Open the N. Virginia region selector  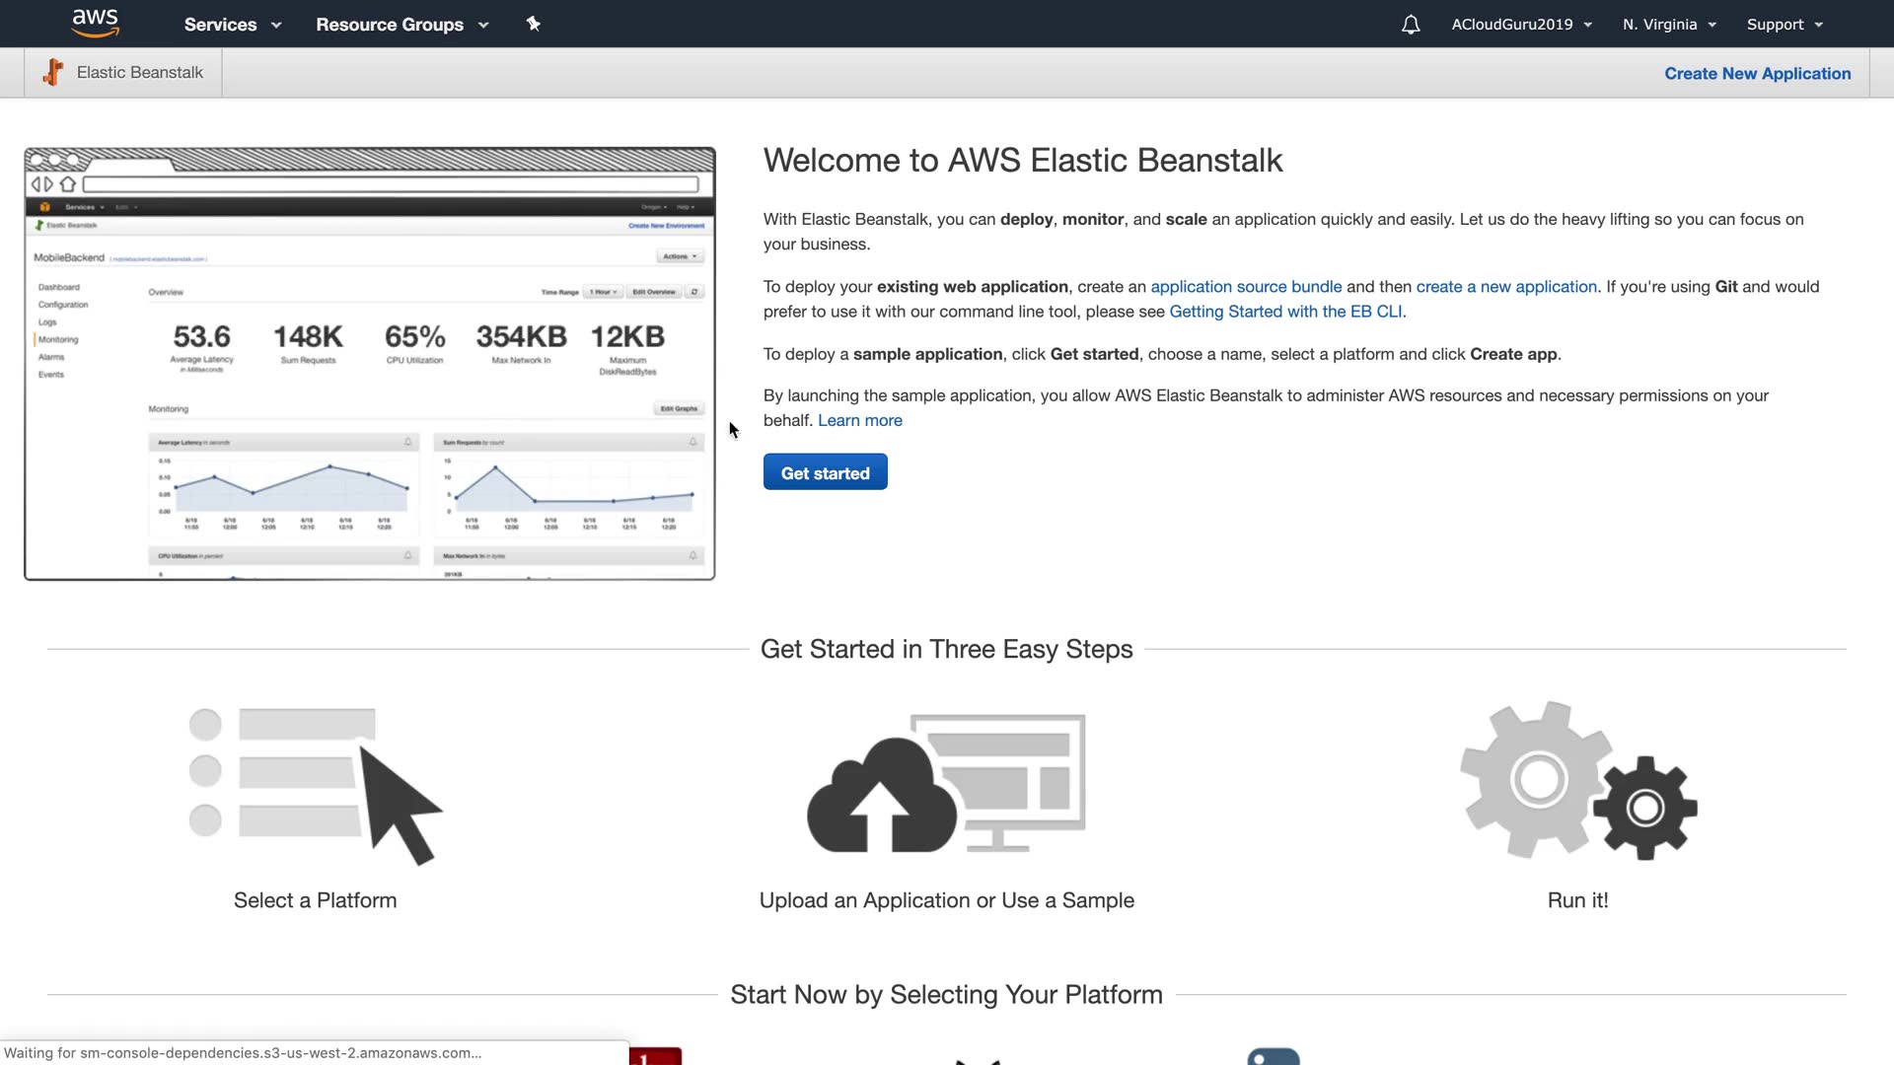tap(1669, 25)
